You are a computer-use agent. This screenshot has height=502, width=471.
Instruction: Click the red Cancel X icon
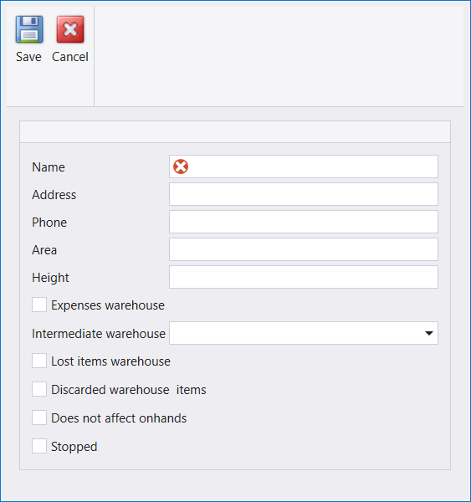70,29
